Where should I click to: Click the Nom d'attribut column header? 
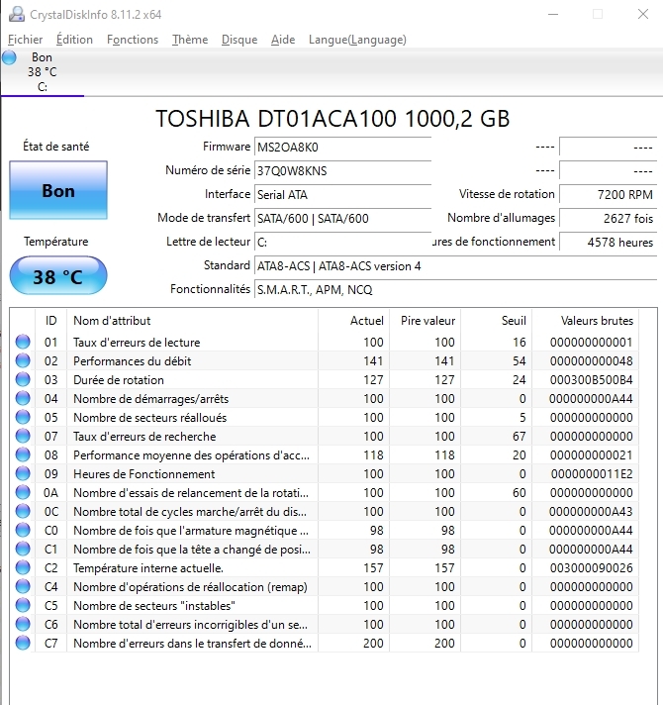pyautogui.click(x=112, y=321)
